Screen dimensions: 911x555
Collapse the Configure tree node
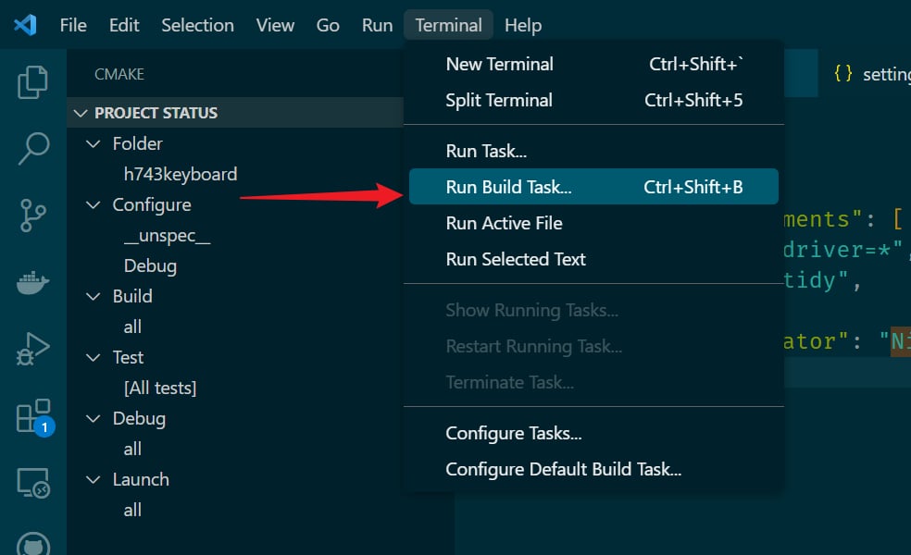tap(94, 204)
